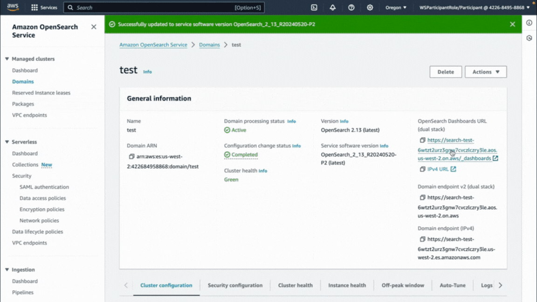Open notifications bell icon
This screenshot has height=302, width=537.
pyautogui.click(x=332, y=7)
